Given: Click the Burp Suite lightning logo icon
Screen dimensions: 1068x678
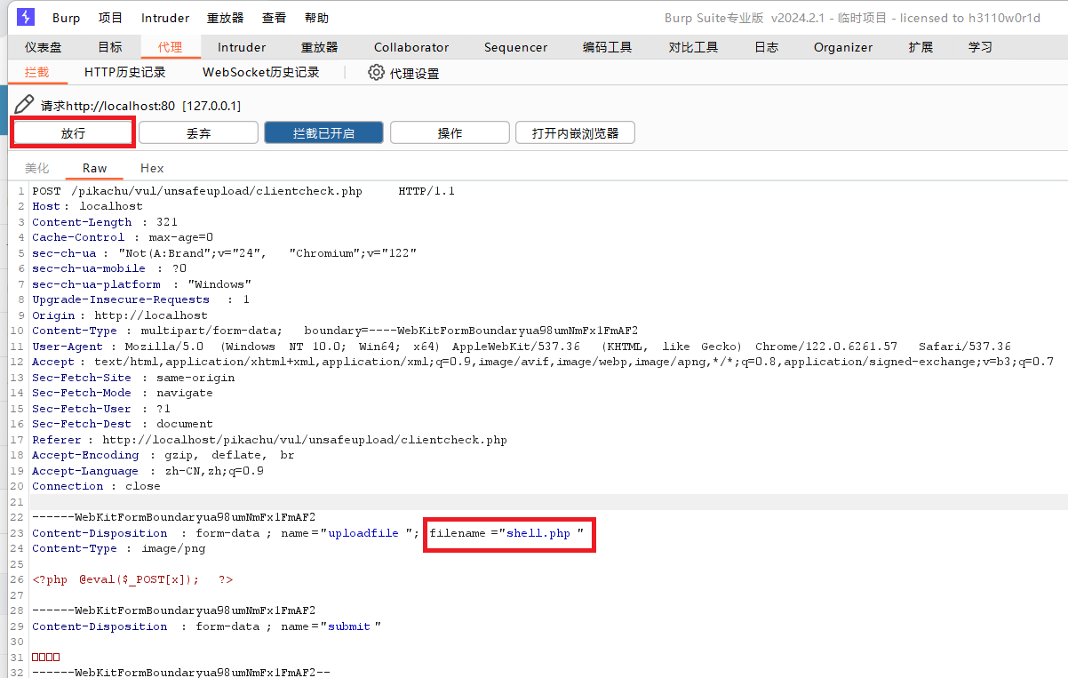Looking at the screenshot, I should tap(26, 17).
